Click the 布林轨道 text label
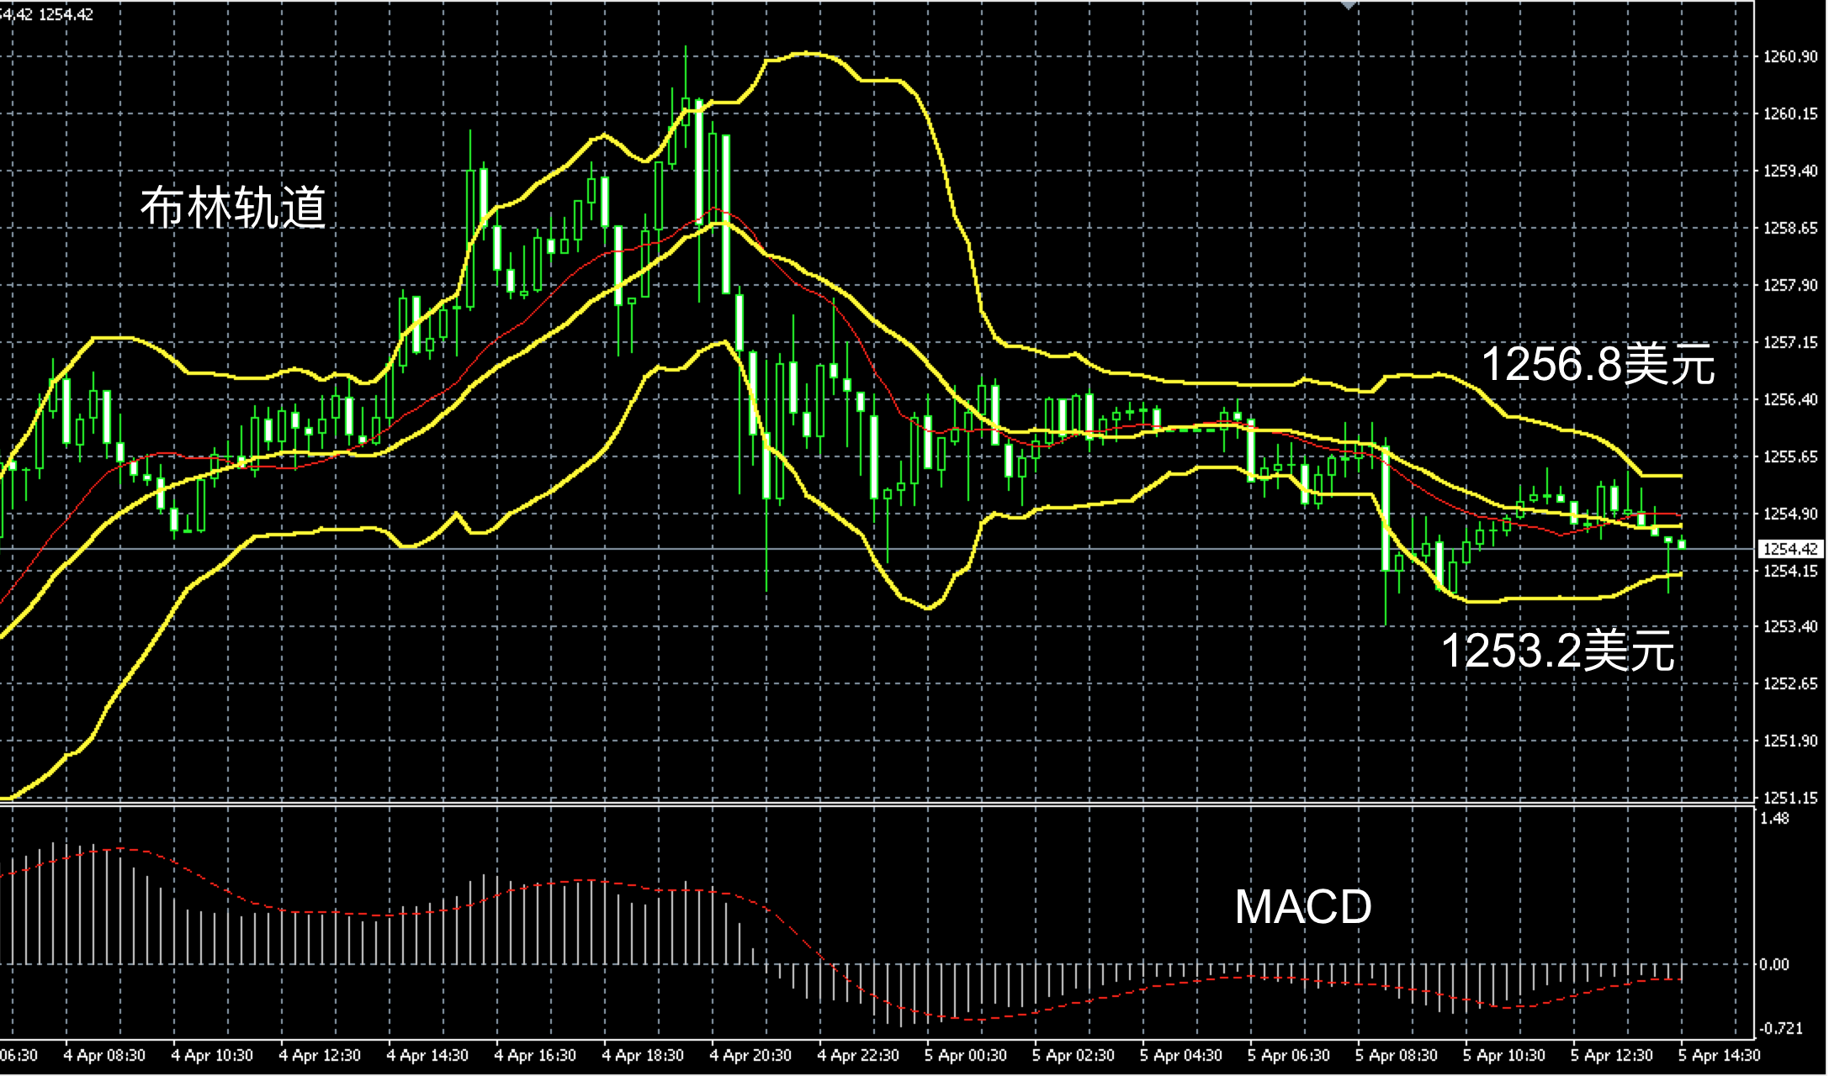 click(x=233, y=208)
